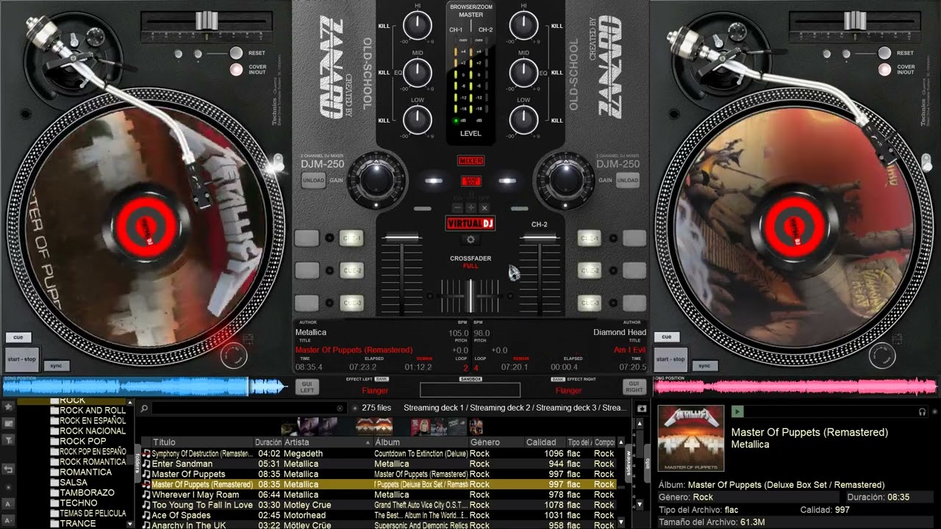Collapse the info panel tab

coord(648,462)
